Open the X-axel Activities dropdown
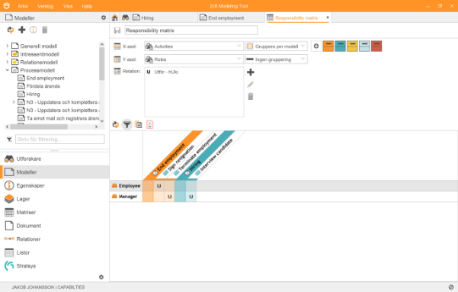The height and width of the screenshot is (292, 458). [194, 47]
